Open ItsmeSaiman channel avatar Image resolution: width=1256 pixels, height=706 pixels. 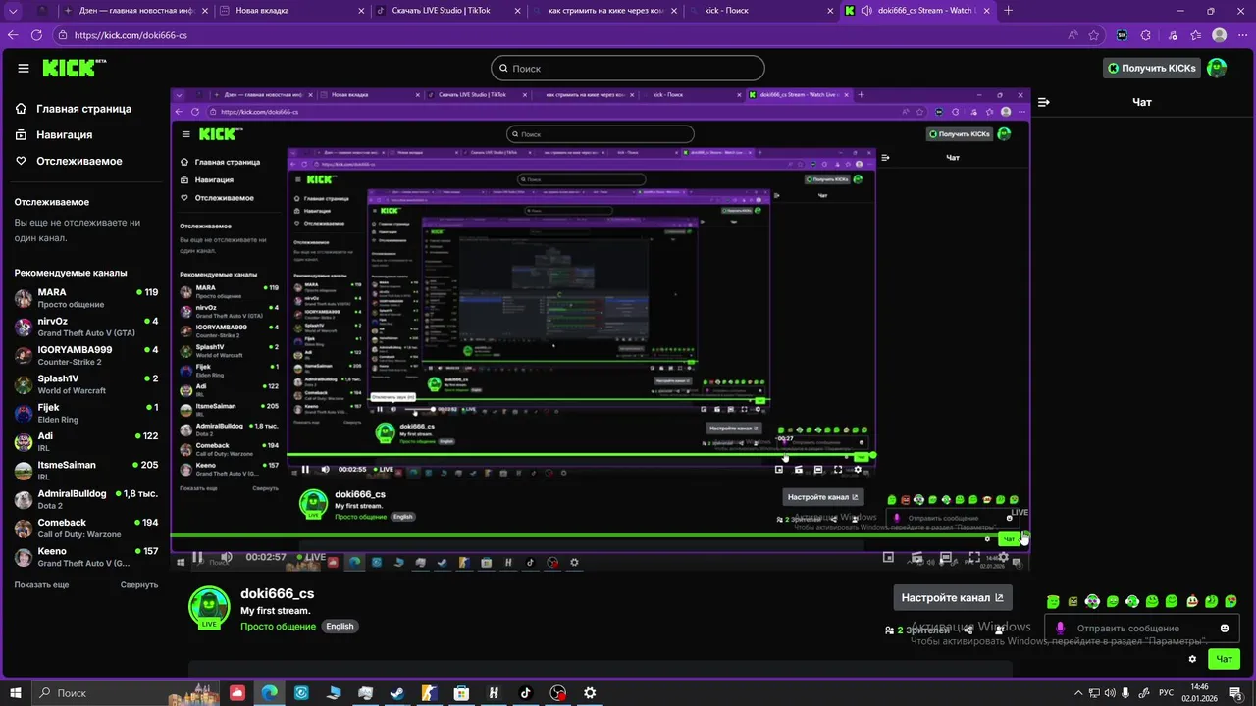click(x=24, y=471)
